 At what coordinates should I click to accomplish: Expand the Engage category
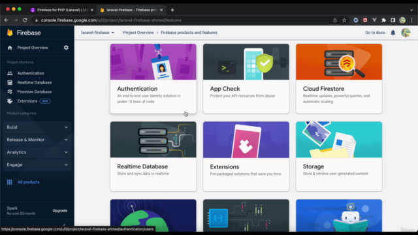point(37,164)
